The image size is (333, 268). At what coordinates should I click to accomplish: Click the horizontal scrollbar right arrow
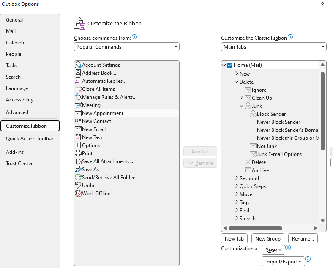[315, 228]
